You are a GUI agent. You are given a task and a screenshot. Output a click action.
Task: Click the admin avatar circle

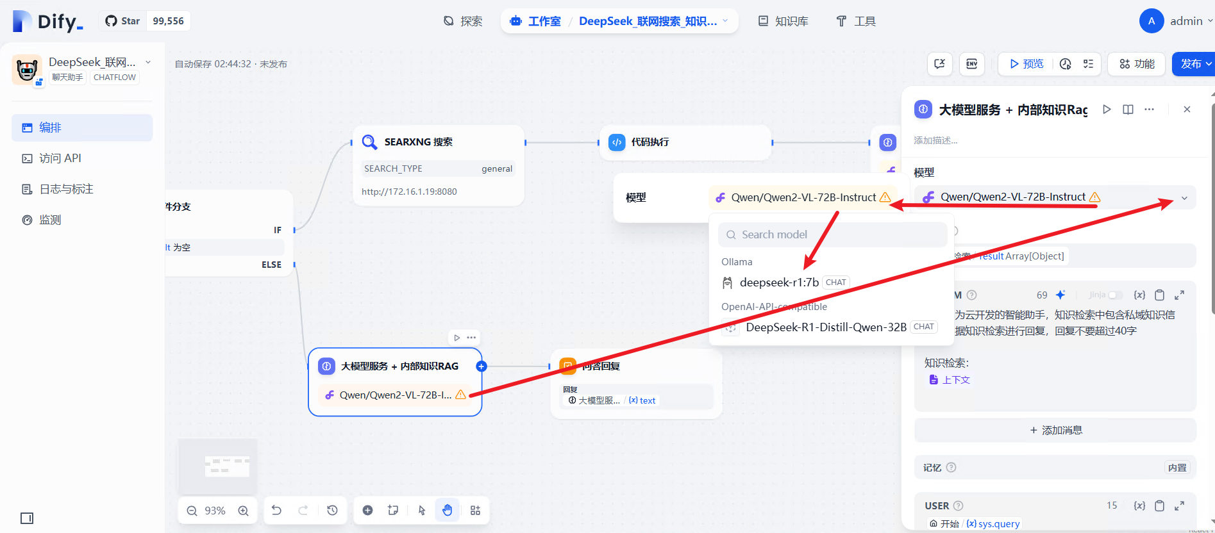pyautogui.click(x=1152, y=21)
